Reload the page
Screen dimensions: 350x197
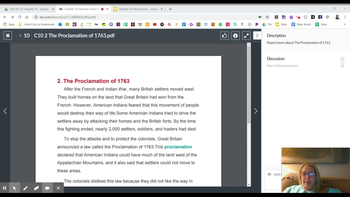tap(20, 17)
